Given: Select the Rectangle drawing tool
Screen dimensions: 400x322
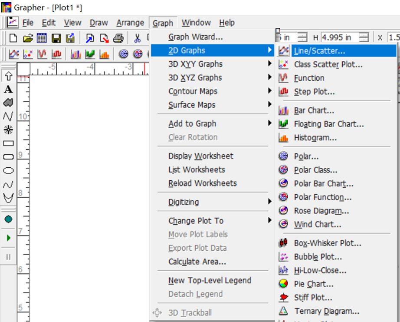Looking at the screenshot, I should click(x=8, y=143).
